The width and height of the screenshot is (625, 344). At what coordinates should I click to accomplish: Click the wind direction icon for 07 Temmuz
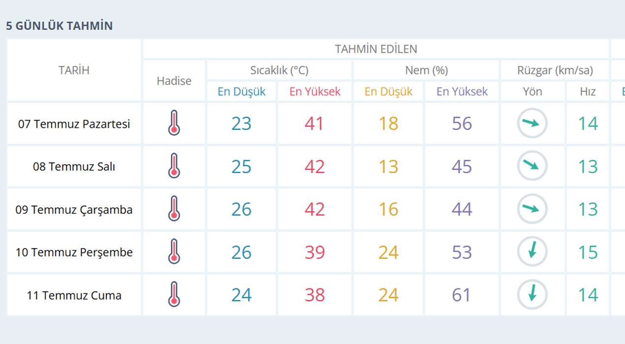click(532, 123)
